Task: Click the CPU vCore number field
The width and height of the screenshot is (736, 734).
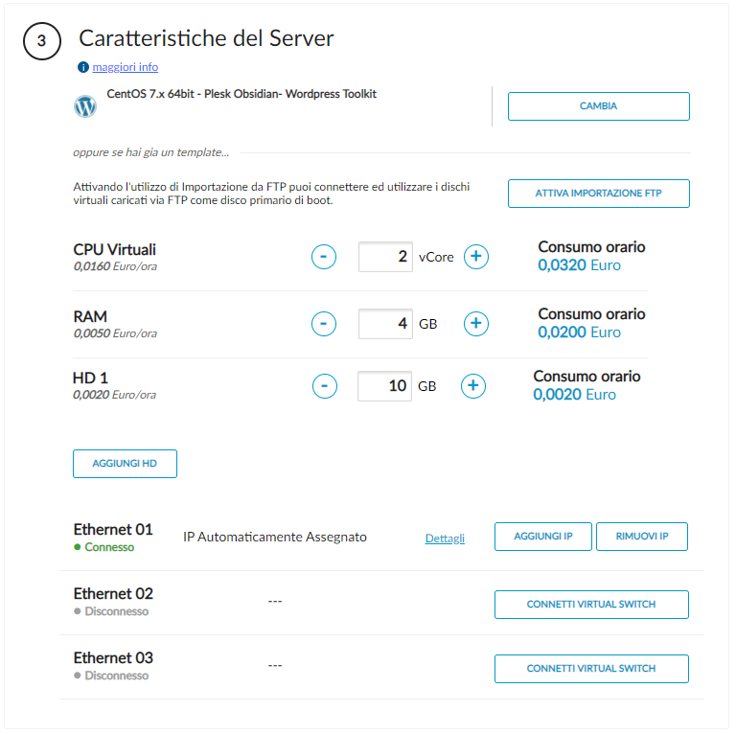Action: click(x=385, y=257)
